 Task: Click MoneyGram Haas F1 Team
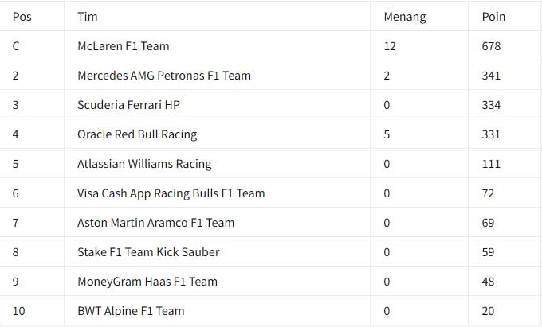click(147, 282)
